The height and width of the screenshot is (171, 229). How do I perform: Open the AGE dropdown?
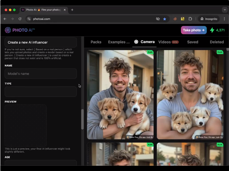click(41, 163)
